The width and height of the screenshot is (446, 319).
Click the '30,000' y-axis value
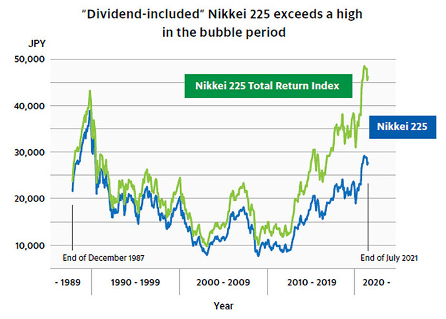coord(29,152)
